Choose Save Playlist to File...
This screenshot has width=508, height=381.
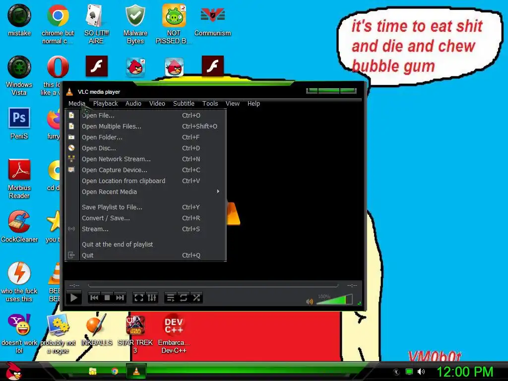[145, 207]
